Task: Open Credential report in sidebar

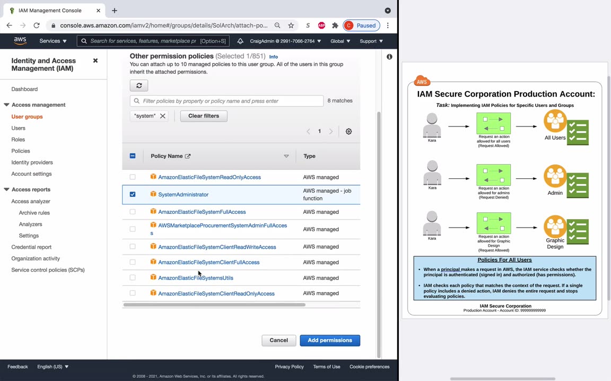Action: tap(31, 247)
